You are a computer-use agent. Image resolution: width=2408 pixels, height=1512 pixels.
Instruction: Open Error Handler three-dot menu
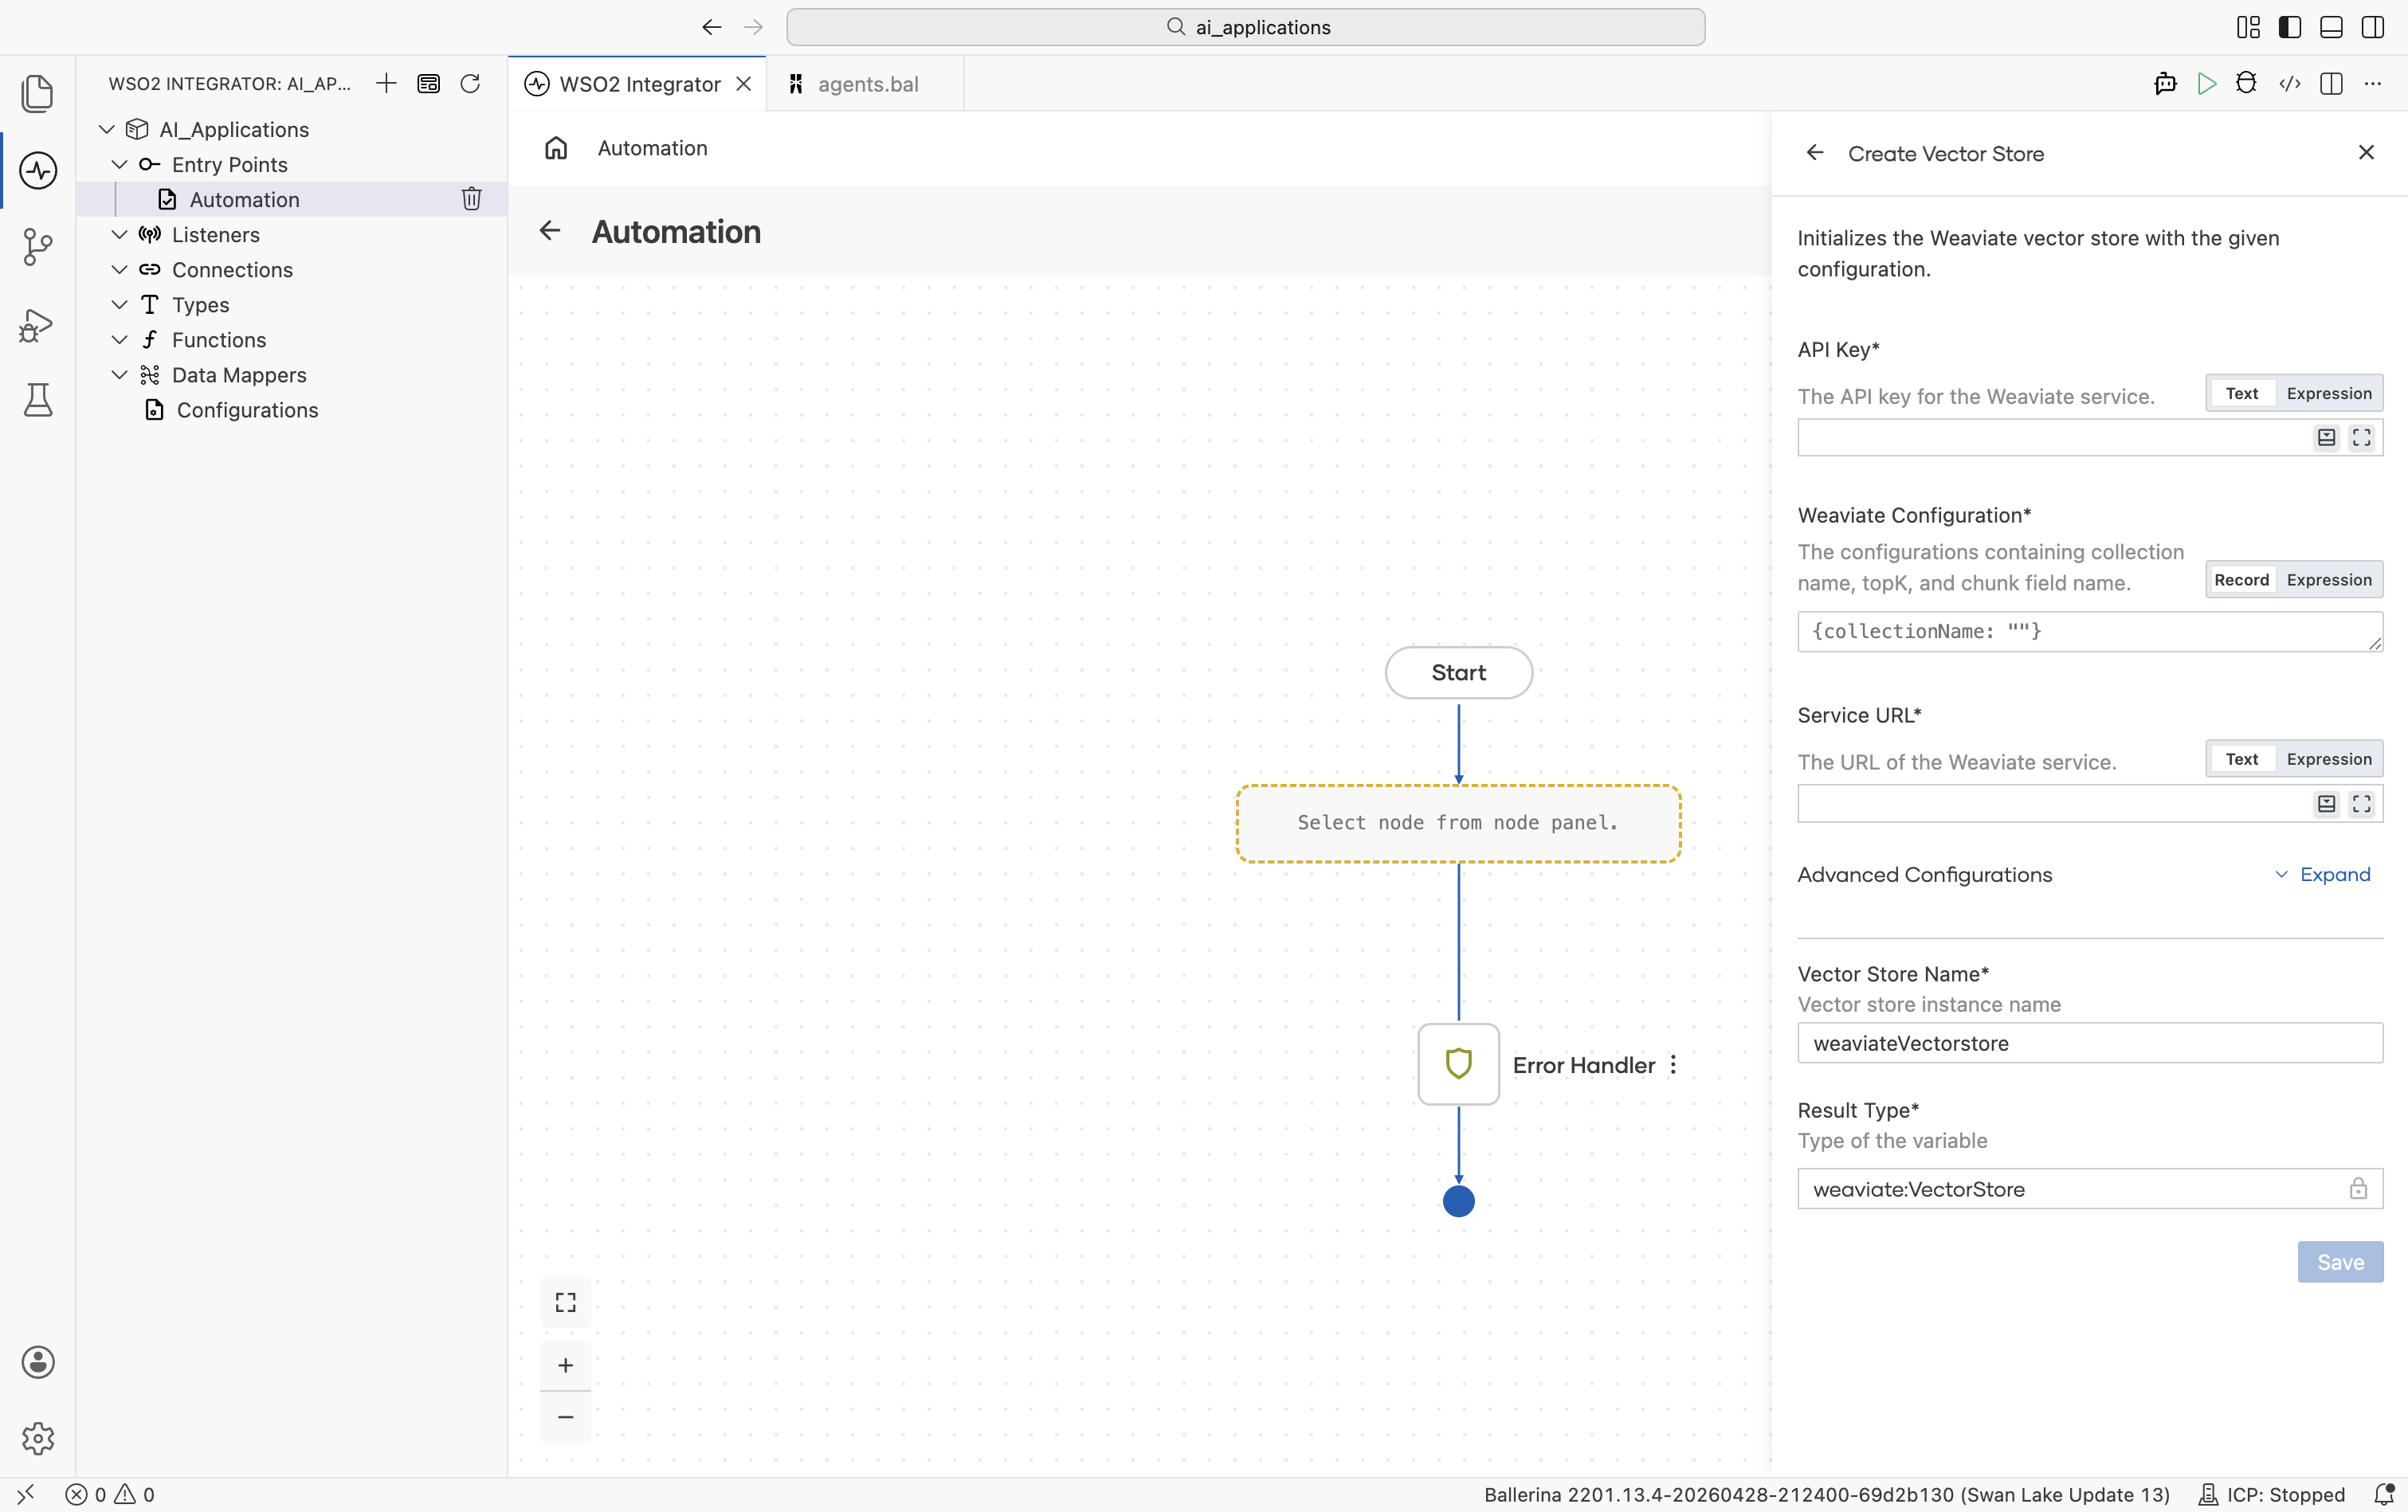(x=1673, y=1065)
